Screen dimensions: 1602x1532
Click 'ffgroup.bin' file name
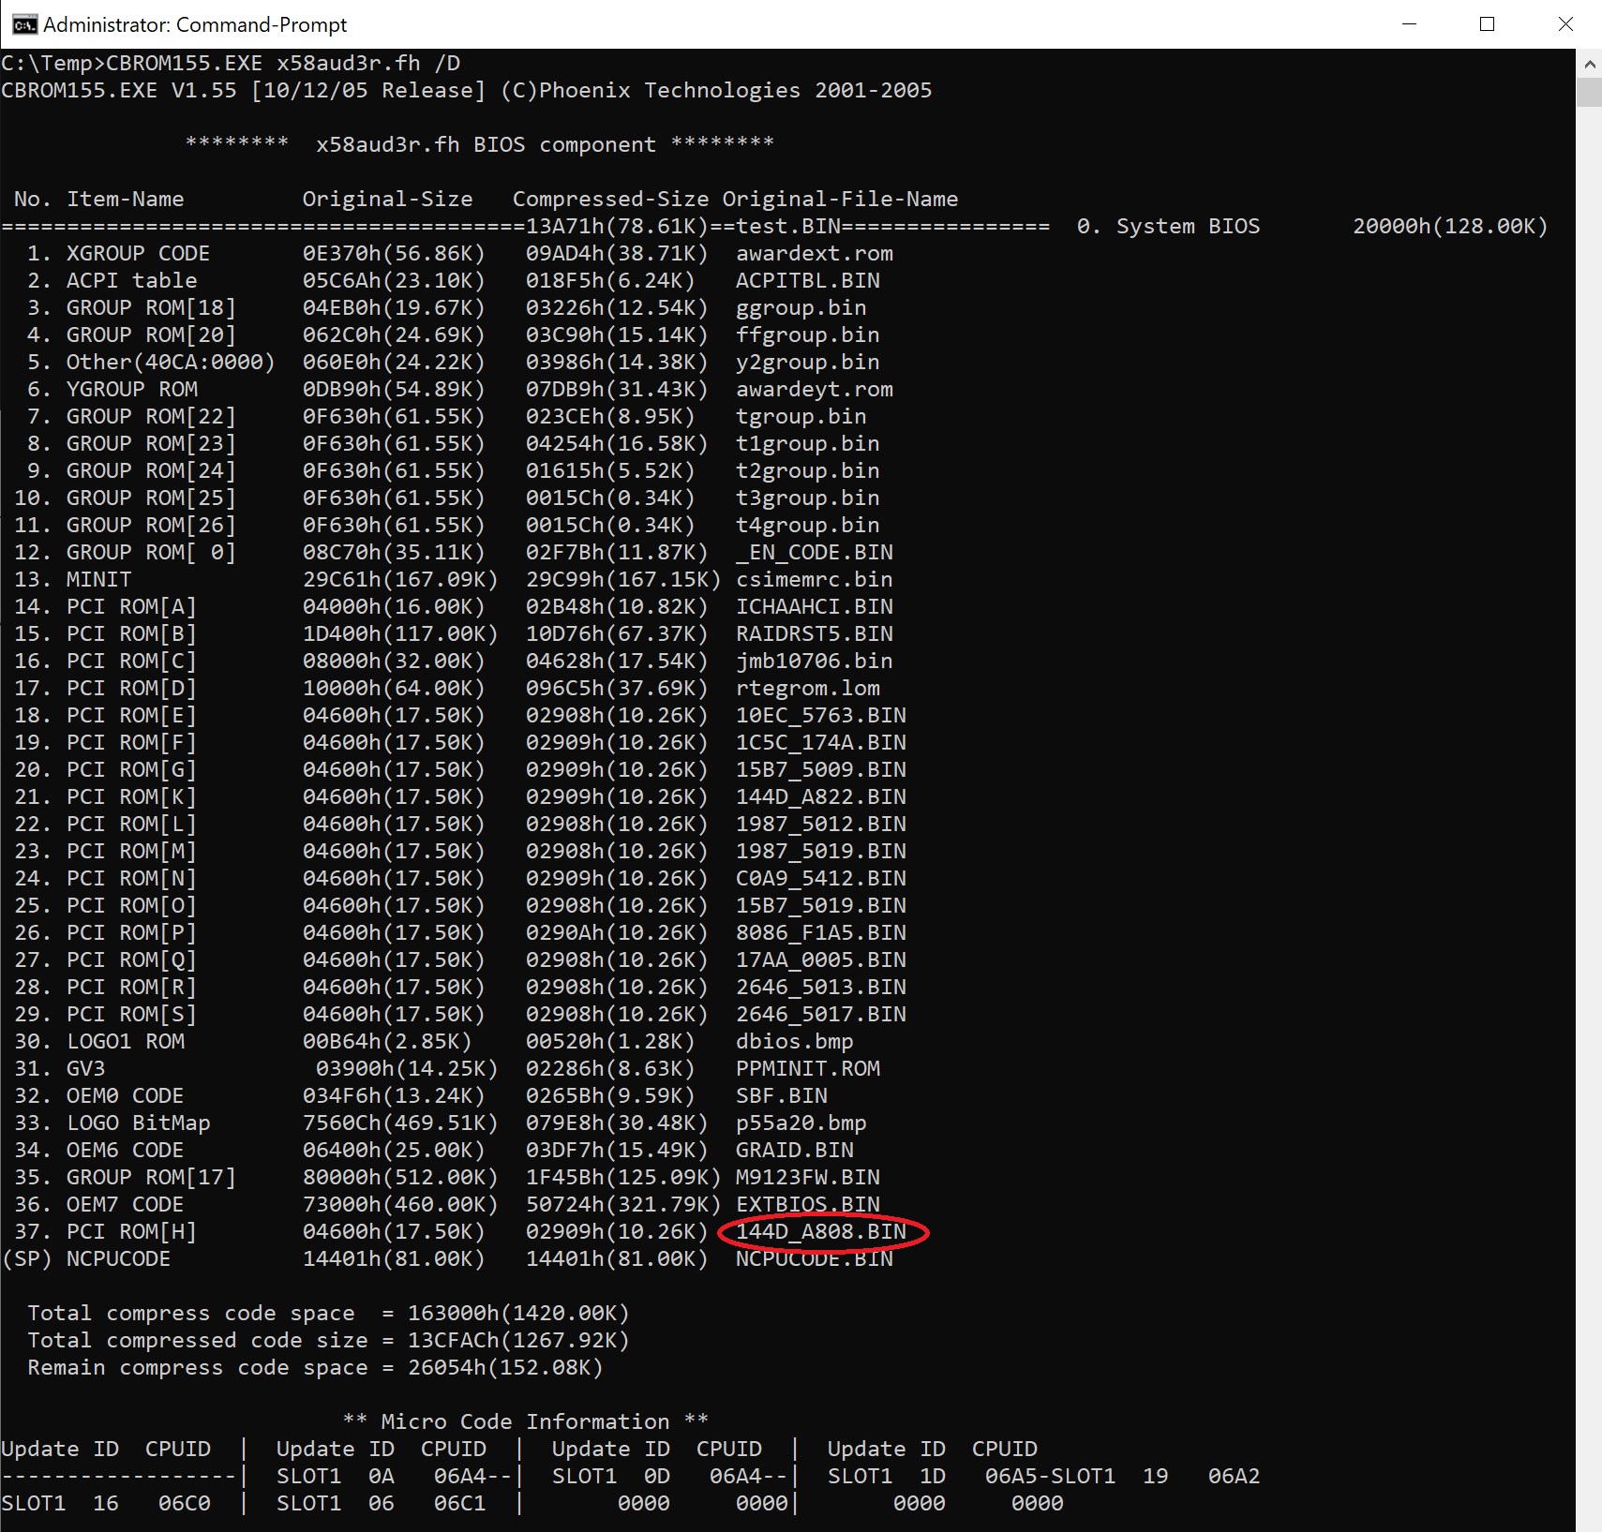[808, 335]
